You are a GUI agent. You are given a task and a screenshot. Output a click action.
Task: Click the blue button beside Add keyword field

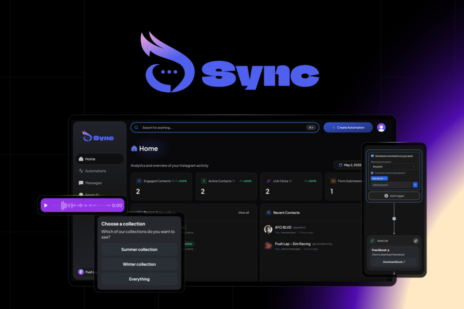[415, 184]
